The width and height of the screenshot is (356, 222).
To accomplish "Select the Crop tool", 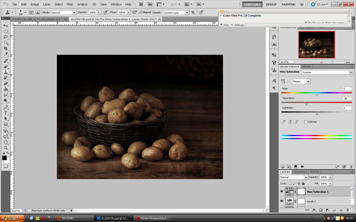I will click(x=6, y=49).
